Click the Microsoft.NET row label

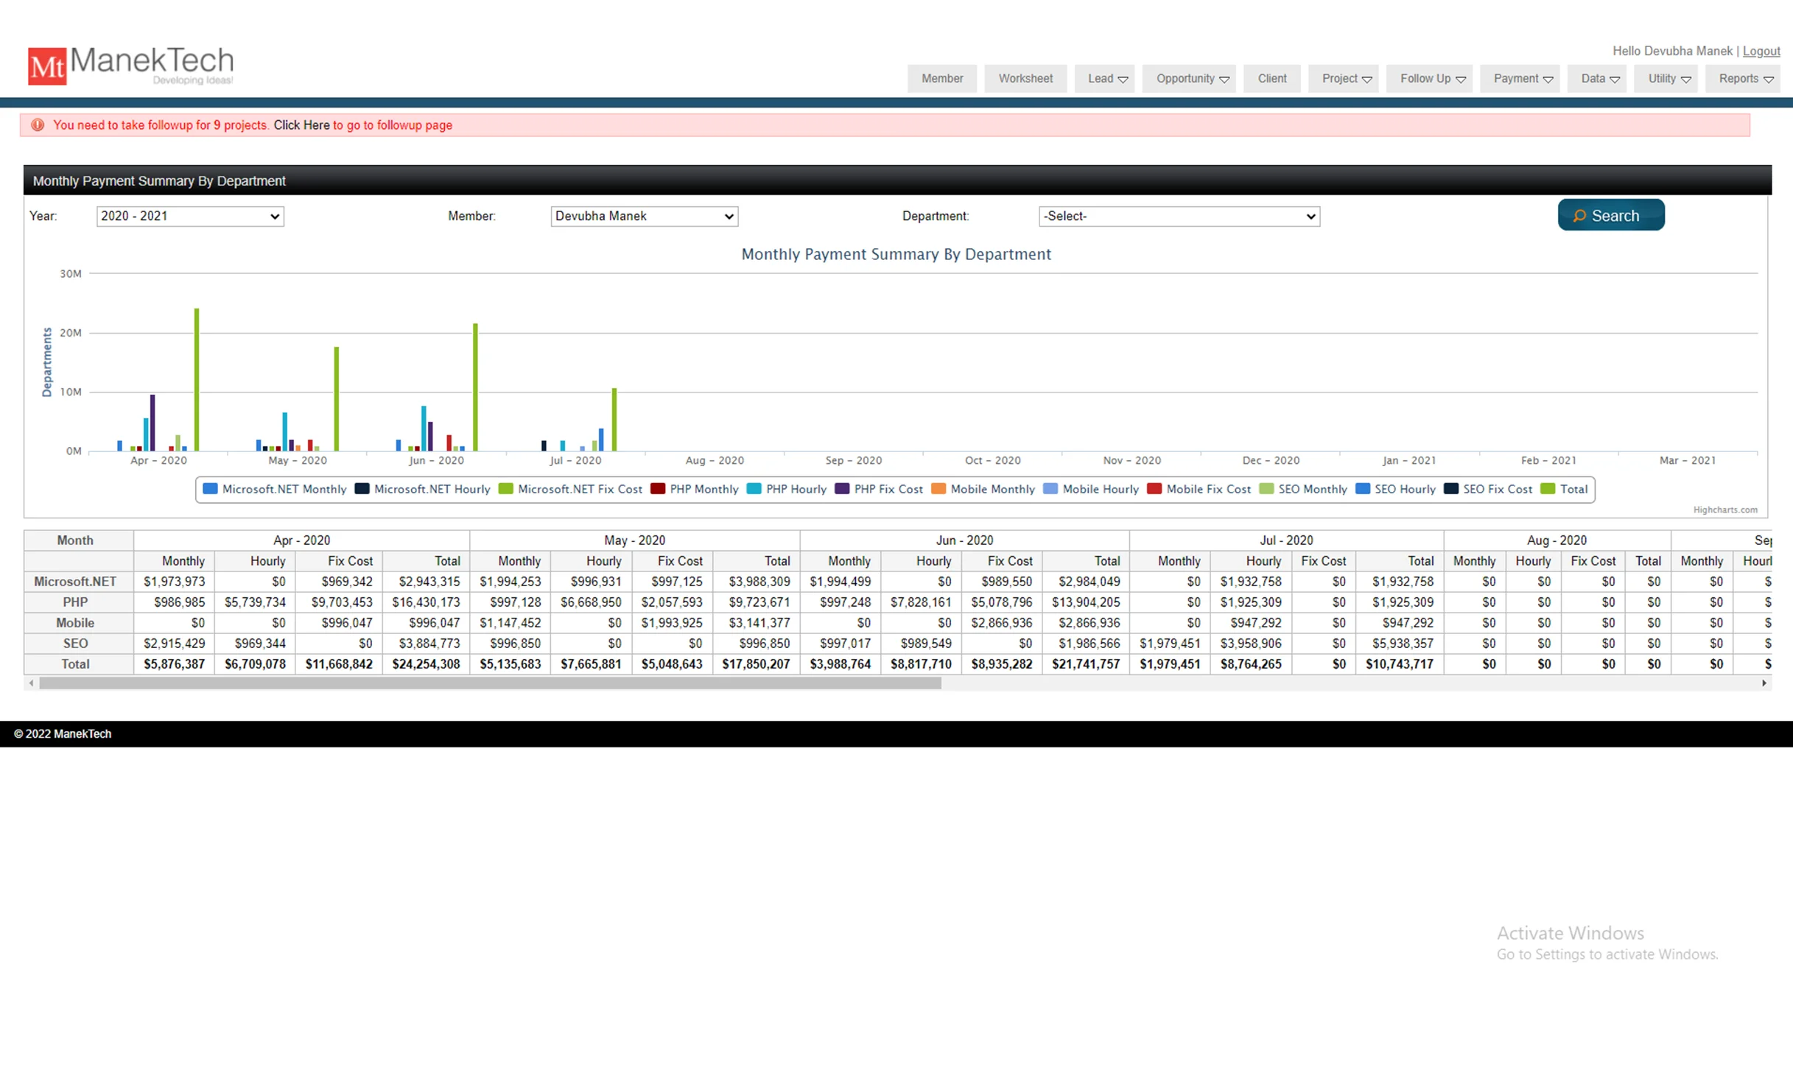click(78, 582)
